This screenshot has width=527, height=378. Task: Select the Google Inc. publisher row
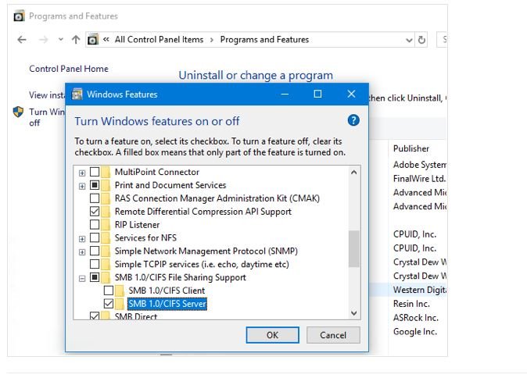[415, 332]
